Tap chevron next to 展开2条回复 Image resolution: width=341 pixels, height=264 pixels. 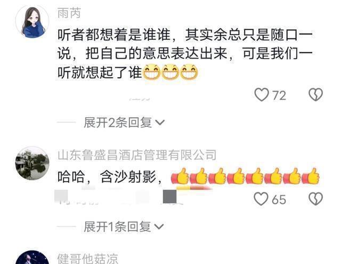pos(160,123)
